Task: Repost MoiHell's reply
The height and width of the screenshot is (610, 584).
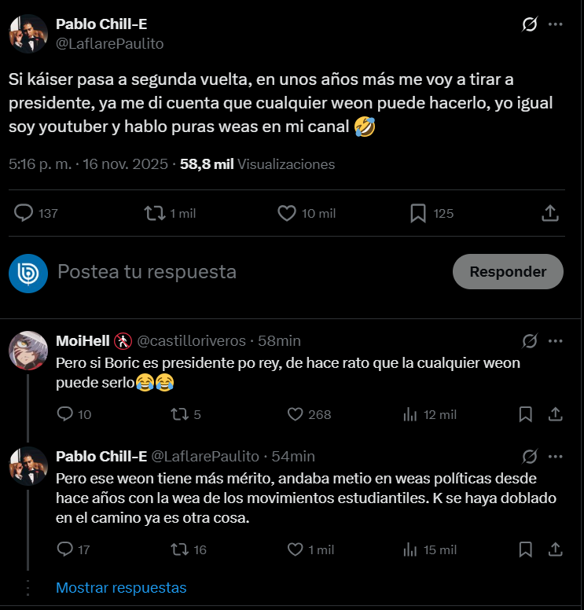Action: tap(178, 414)
